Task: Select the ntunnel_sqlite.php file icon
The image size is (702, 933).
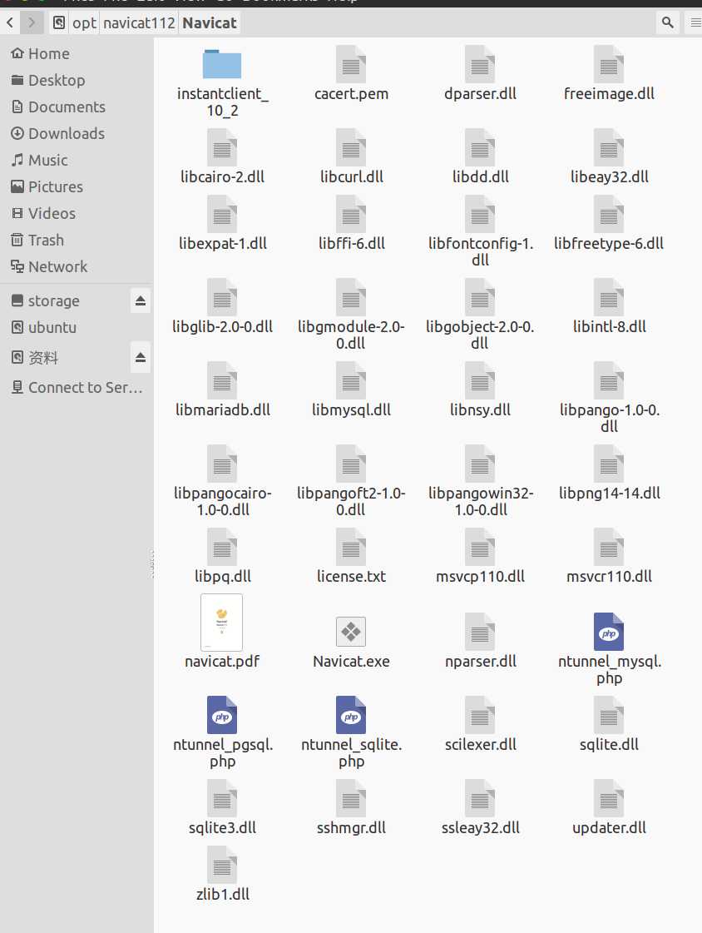Action: [351, 715]
